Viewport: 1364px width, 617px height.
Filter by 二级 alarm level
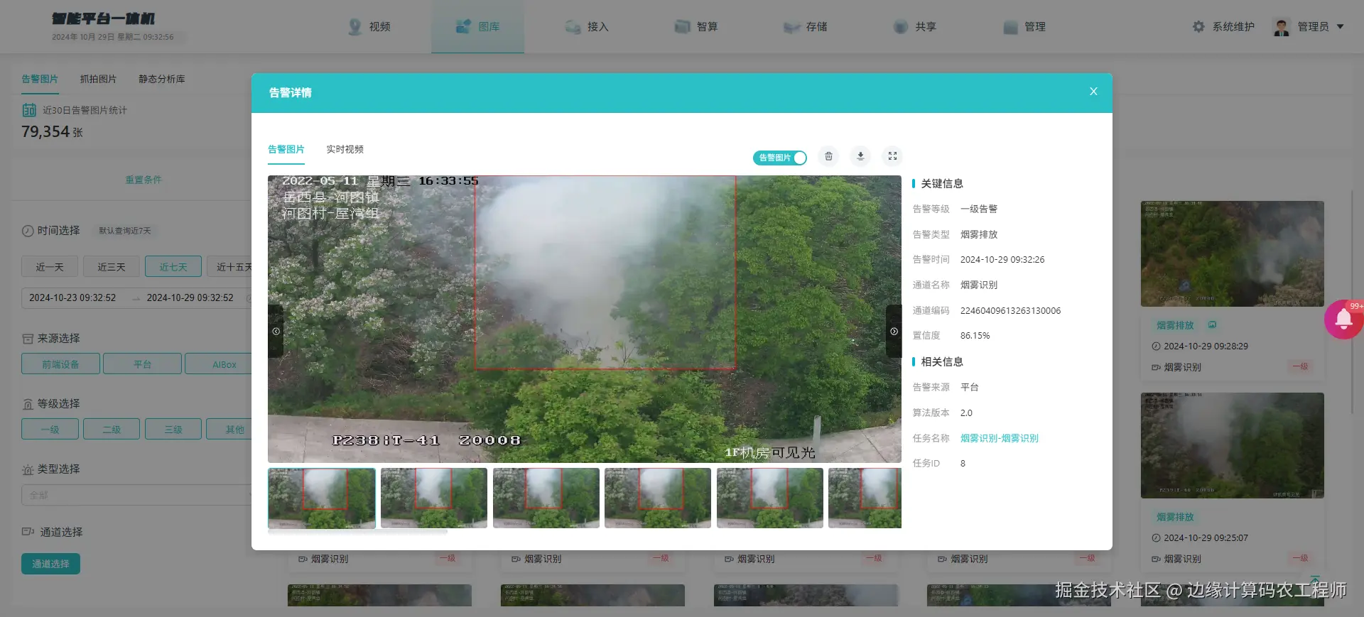[112, 429]
